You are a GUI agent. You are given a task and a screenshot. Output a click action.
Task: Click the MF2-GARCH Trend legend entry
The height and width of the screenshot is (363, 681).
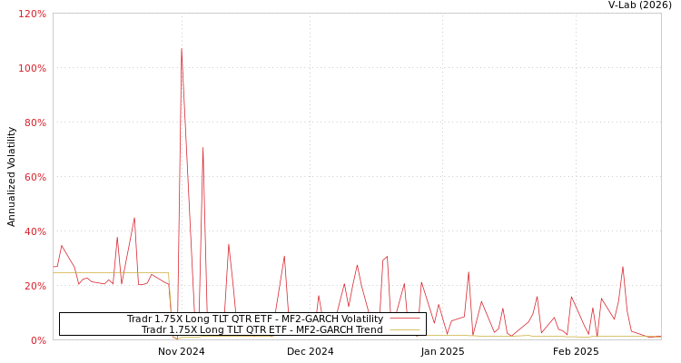(262, 329)
